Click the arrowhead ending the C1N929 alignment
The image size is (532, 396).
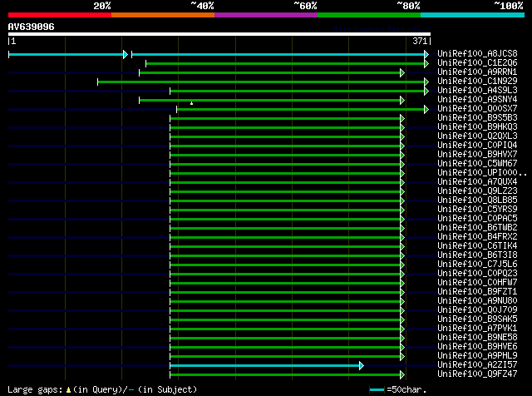[426, 82]
